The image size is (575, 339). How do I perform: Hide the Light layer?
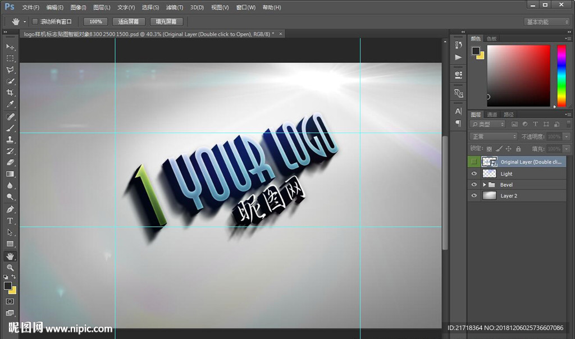(474, 174)
